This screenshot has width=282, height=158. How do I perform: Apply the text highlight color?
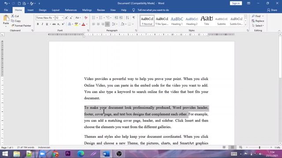point(76,24)
